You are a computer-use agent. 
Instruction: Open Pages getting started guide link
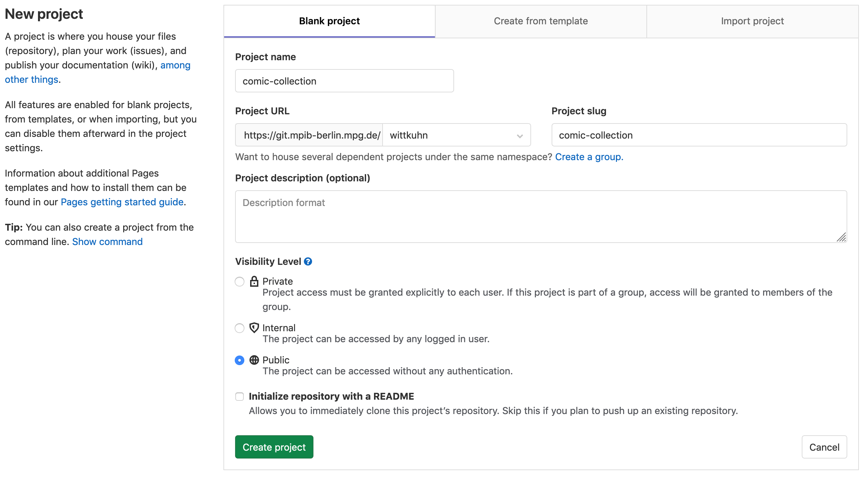(x=122, y=202)
